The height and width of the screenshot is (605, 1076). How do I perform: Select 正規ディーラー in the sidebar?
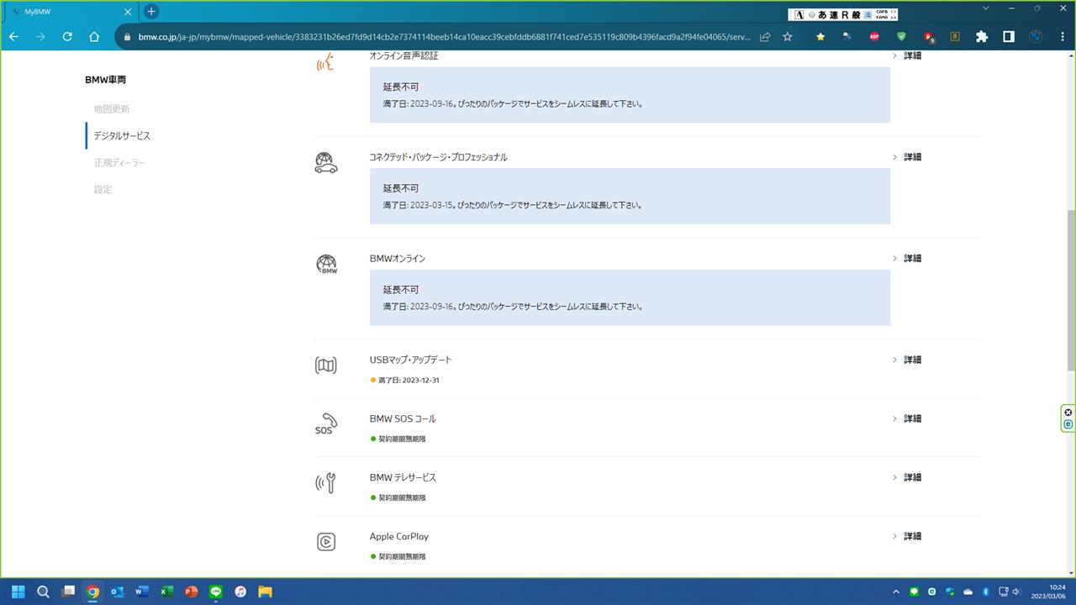tap(119, 163)
